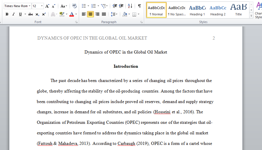Open the Paragraph dialog box launcher
Image resolution: width=262 pixels, height=150 pixels.
141,22
